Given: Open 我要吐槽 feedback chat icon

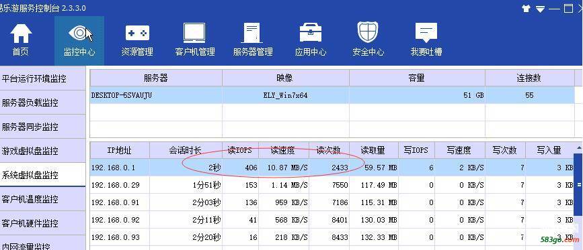Looking at the screenshot, I should coord(426,34).
